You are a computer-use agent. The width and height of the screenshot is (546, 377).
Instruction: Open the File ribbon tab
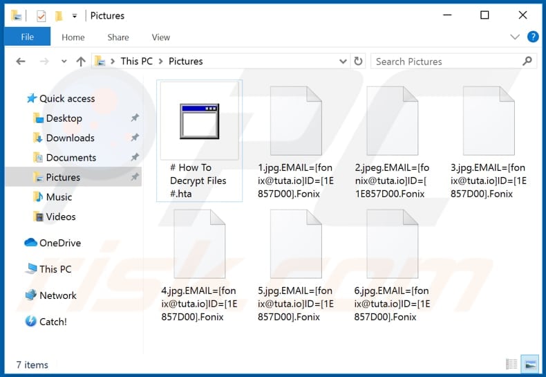click(27, 37)
